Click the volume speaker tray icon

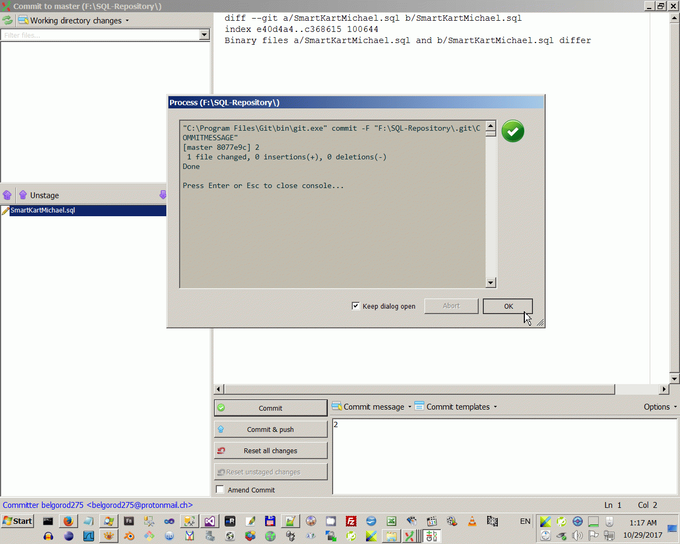tap(577, 535)
